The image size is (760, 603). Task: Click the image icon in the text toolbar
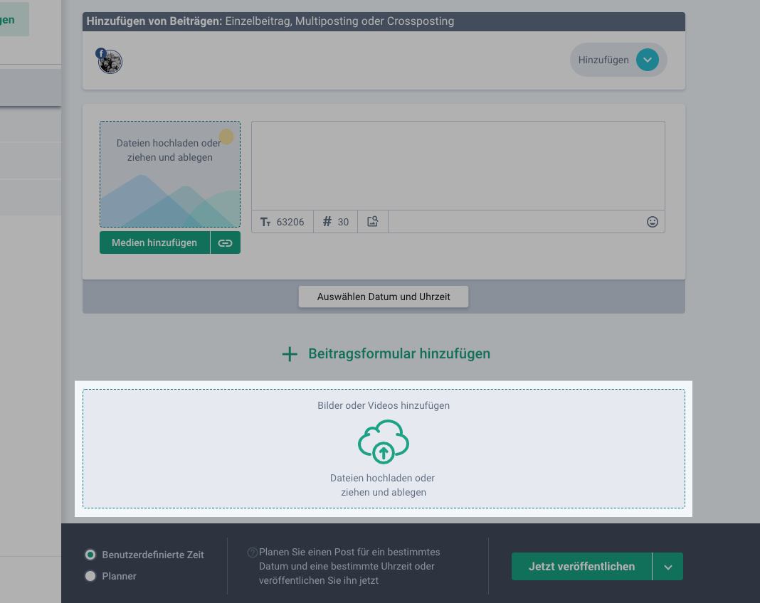(372, 222)
